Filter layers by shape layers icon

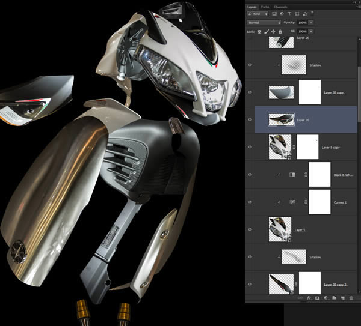(x=297, y=14)
